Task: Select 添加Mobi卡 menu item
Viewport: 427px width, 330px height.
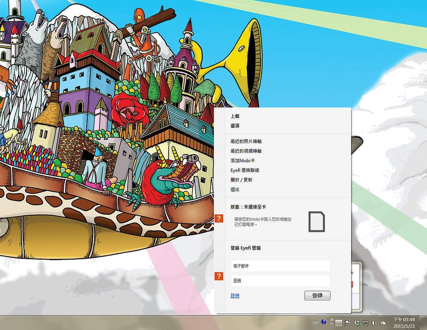Action: pyautogui.click(x=243, y=161)
